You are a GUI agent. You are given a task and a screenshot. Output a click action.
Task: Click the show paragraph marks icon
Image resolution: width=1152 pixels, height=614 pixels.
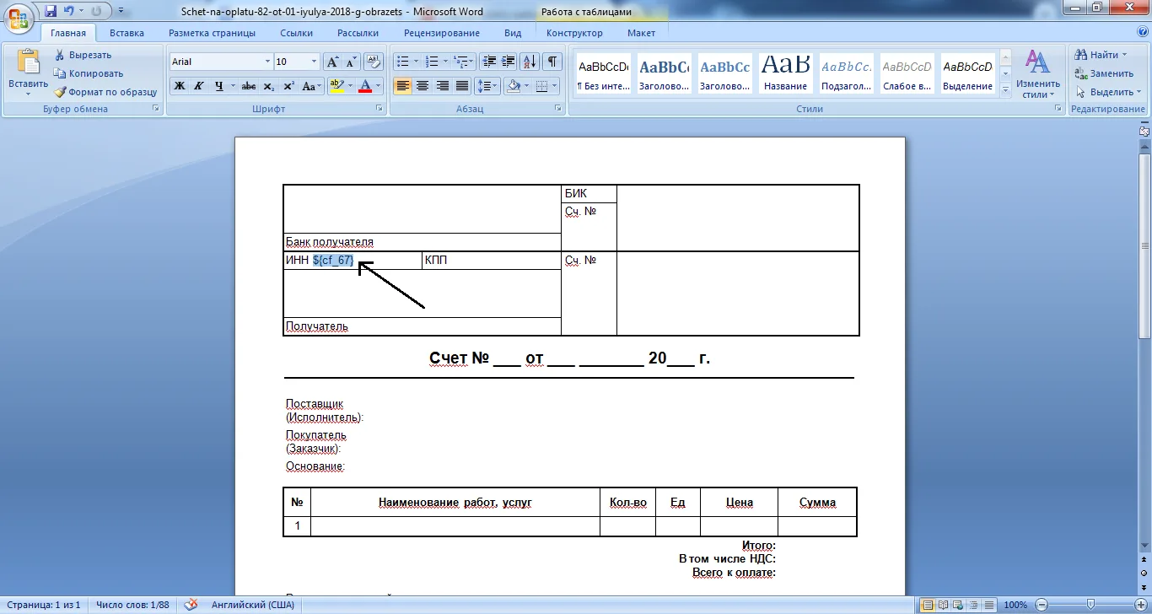point(552,62)
